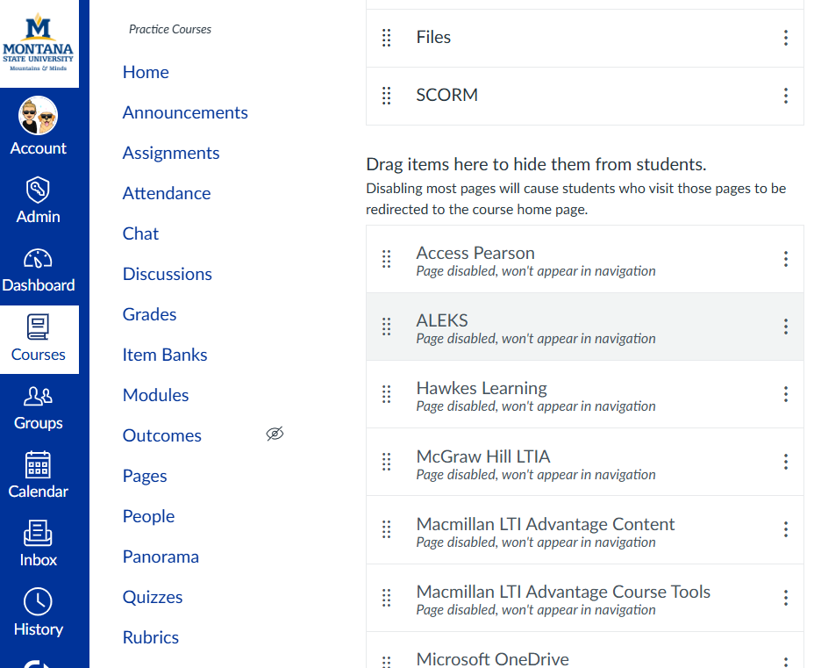The image size is (814, 668).
Task: Grab the SCORM drag handle
Action: (387, 96)
